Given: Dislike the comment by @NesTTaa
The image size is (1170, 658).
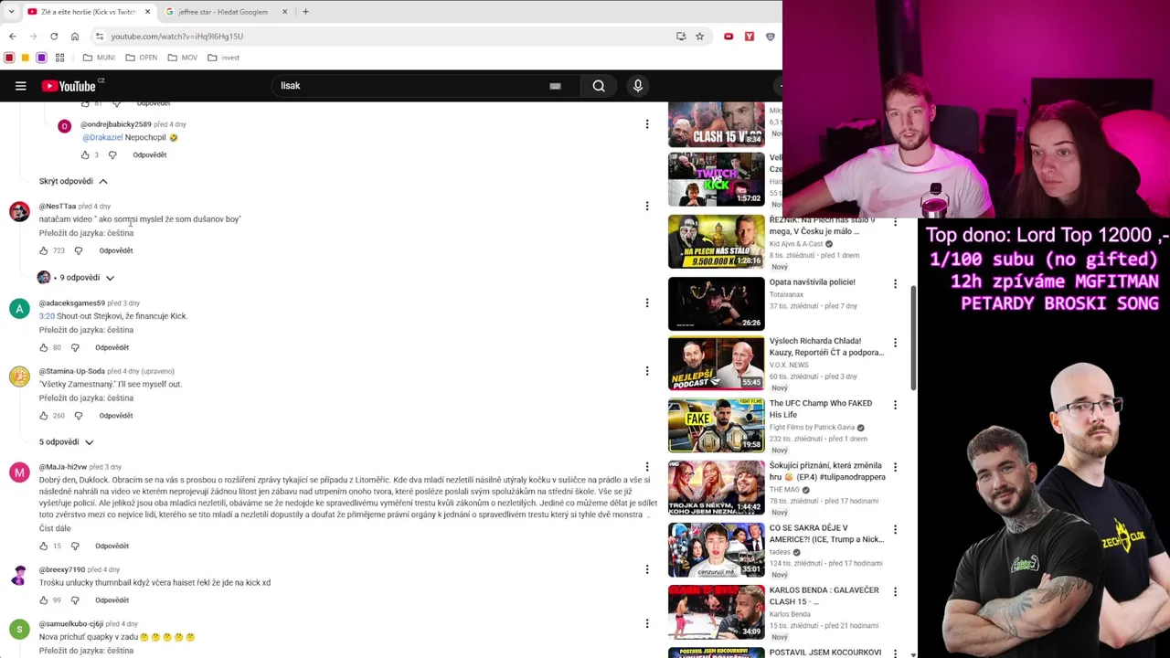Looking at the screenshot, I should 79,250.
